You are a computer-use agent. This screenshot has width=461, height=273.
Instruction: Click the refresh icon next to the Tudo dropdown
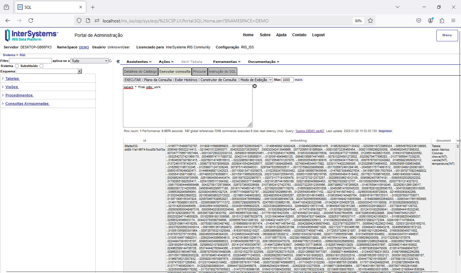click(110, 61)
